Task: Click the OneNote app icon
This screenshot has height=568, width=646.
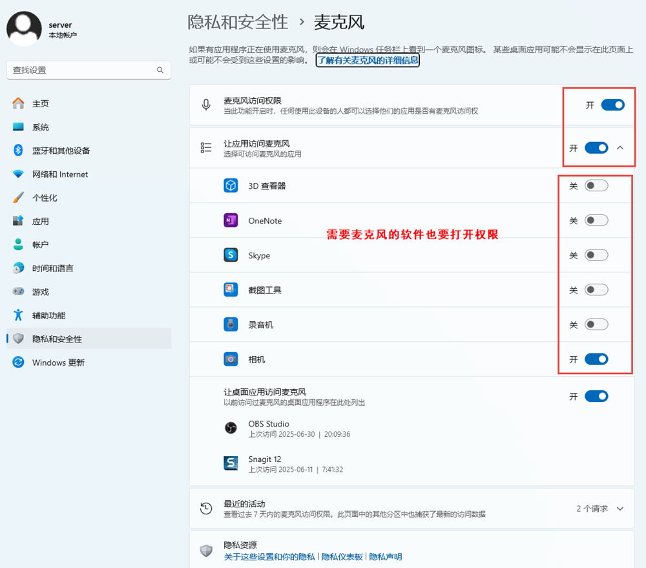Action: pyautogui.click(x=231, y=220)
